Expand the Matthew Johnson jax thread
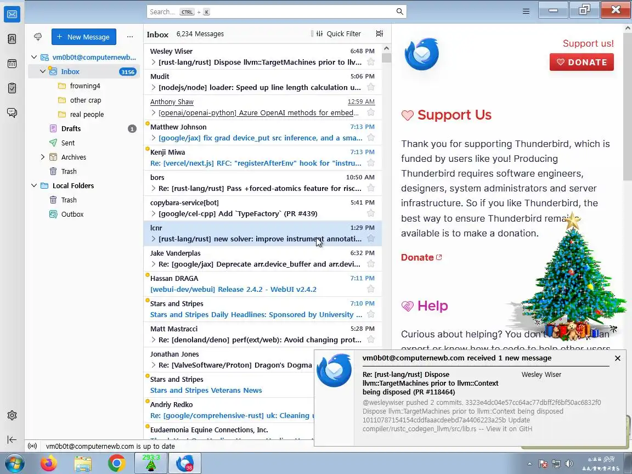This screenshot has width=632, height=474. pyautogui.click(x=153, y=138)
